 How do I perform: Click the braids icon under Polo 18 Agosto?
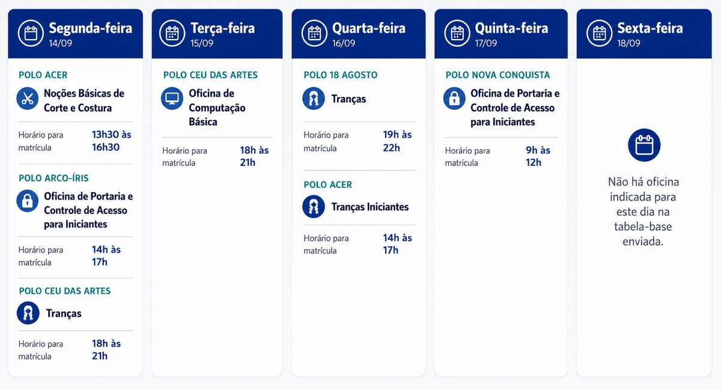[313, 99]
